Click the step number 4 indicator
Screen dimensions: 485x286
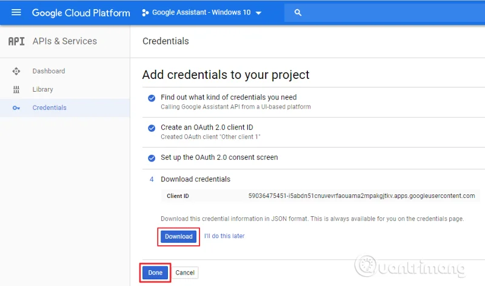coord(152,179)
